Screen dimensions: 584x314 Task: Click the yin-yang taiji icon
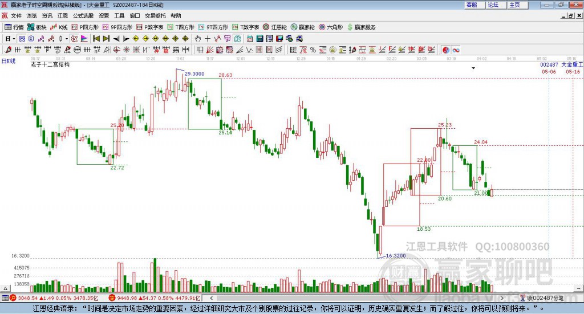[446, 50]
